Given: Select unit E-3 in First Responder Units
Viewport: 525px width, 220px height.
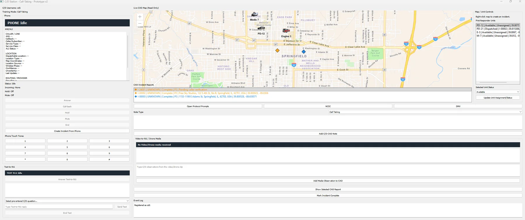Looking at the screenshot, I should pos(498,32).
